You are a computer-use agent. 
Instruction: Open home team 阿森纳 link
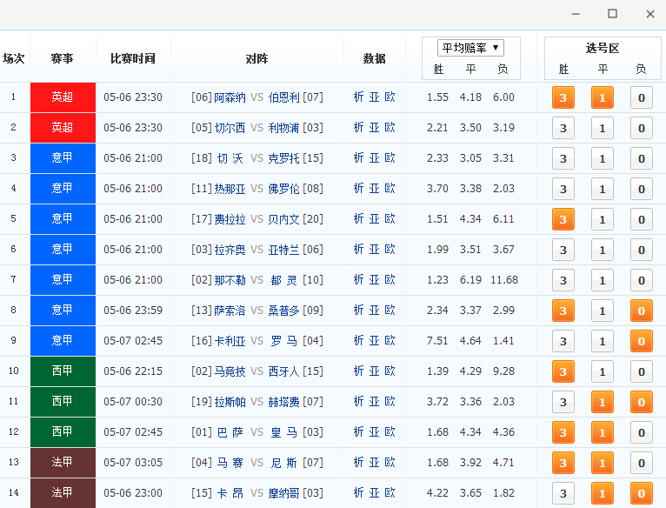pos(230,97)
